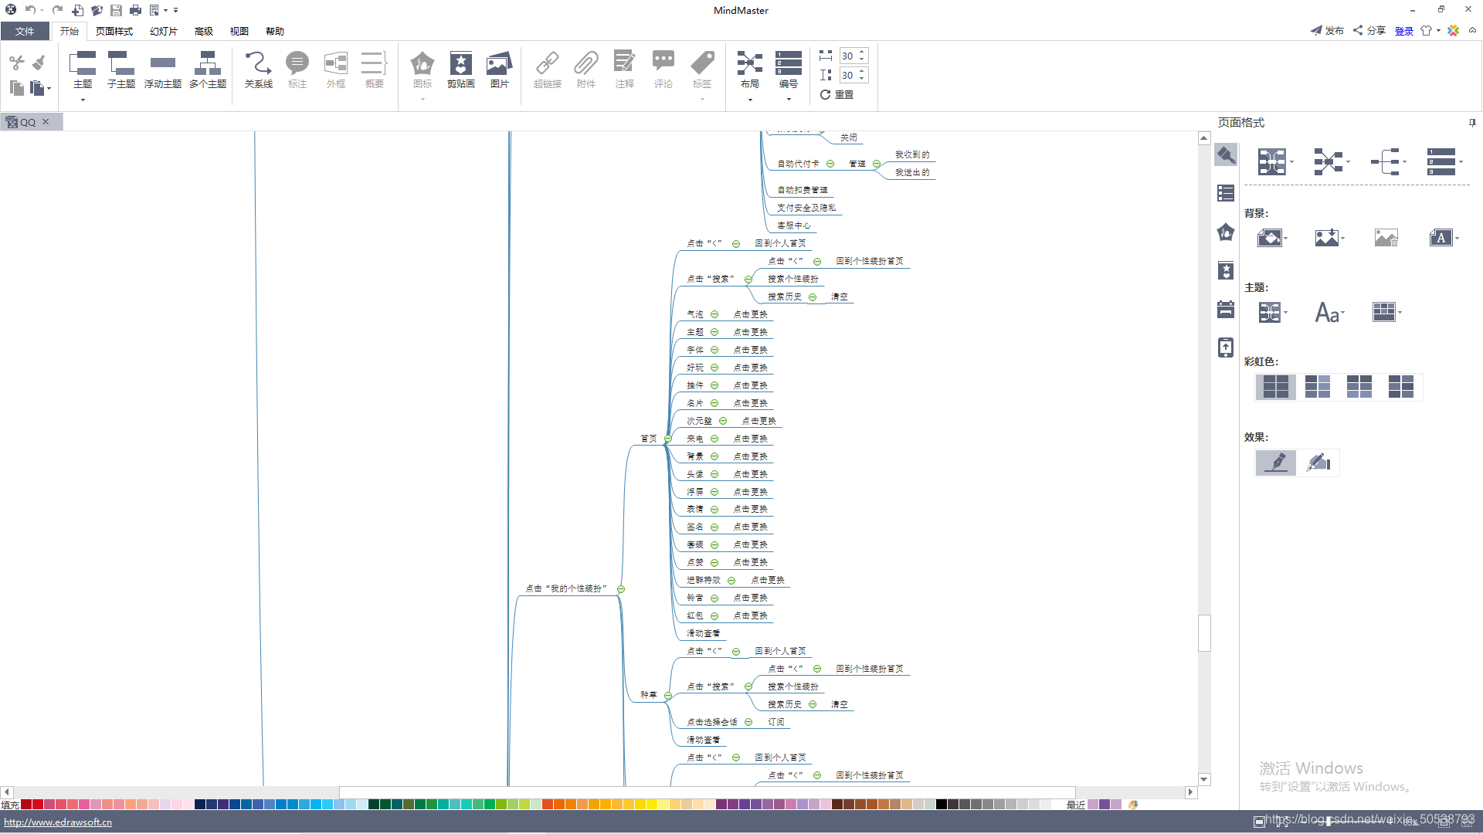Click the save icon in quick toolbar
This screenshot has height=834, width=1483.
click(x=116, y=10)
